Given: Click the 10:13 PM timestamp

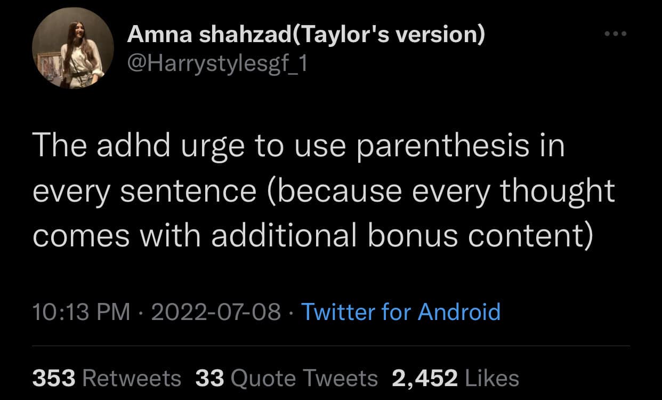Looking at the screenshot, I should 81,311.
